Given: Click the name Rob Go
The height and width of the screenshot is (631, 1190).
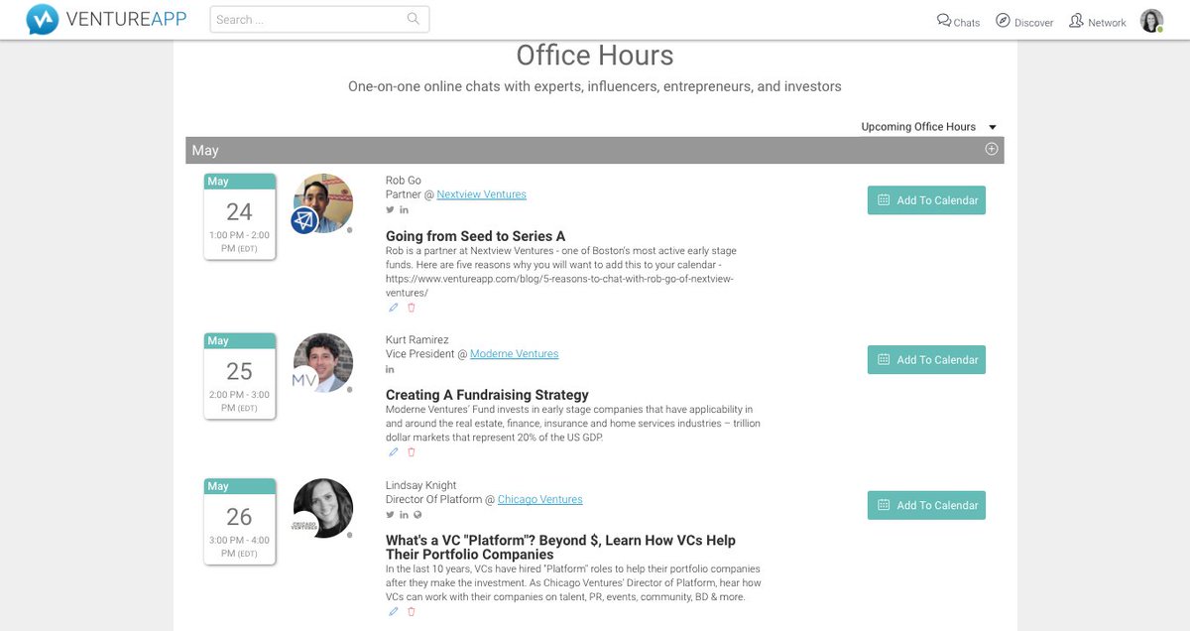Looking at the screenshot, I should (x=404, y=181).
